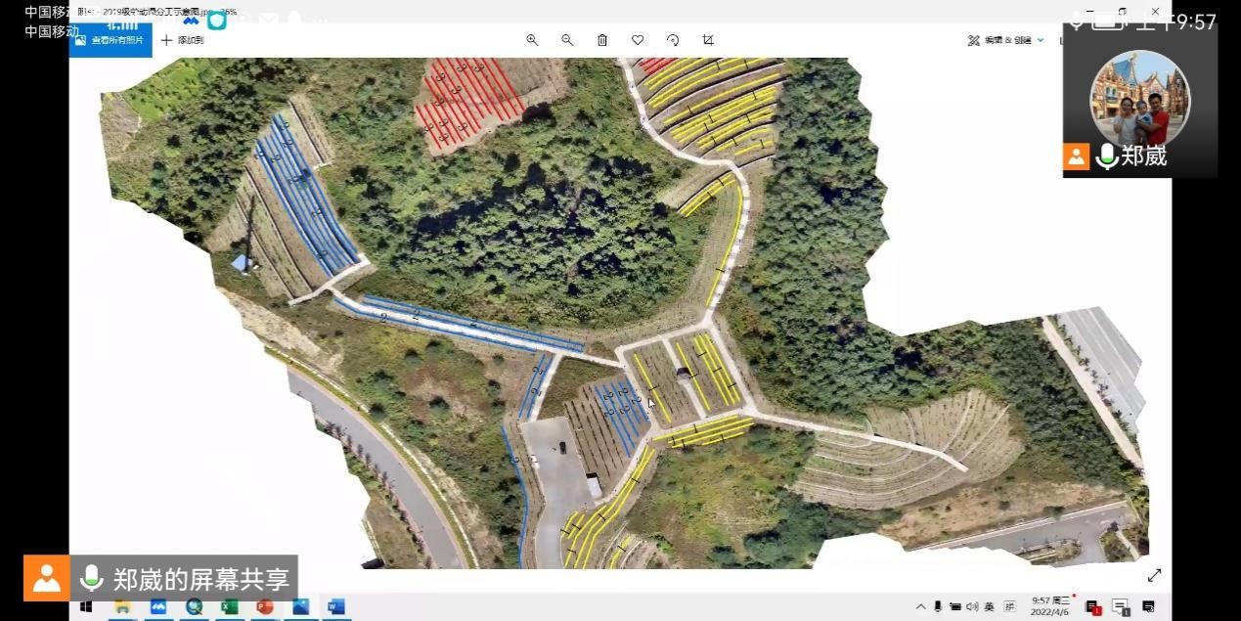Toggle 郑崴's microphone in video tile

click(1107, 156)
